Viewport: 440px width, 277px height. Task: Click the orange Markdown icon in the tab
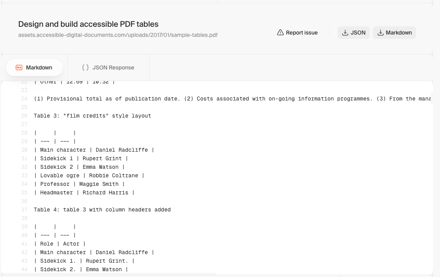coord(19,68)
